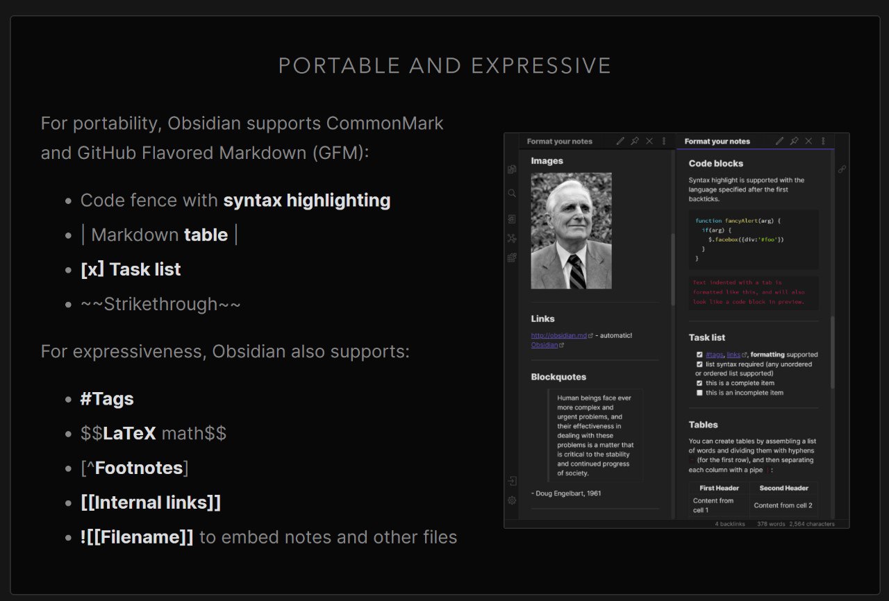Click the '- Doug Engelbart, 1961' attribution text

click(x=566, y=493)
